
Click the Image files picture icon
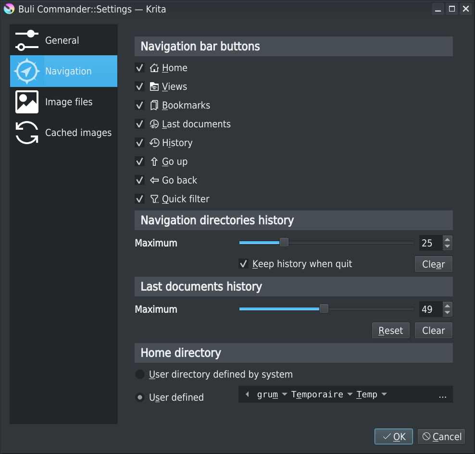coord(27,102)
